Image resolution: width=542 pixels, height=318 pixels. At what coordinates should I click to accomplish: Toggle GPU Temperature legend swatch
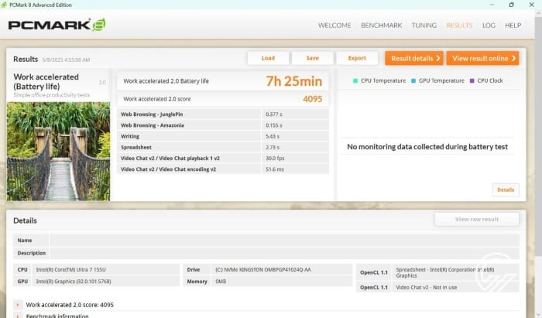[x=413, y=80]
